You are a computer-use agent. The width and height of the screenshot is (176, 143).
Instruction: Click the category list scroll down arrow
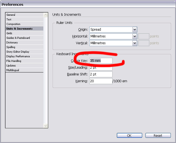coord(45,126)
